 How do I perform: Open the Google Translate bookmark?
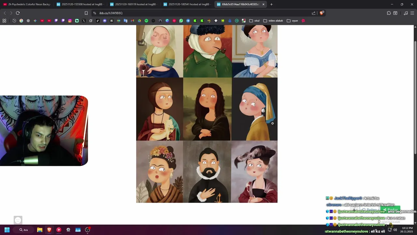click(x=125, y=21)
